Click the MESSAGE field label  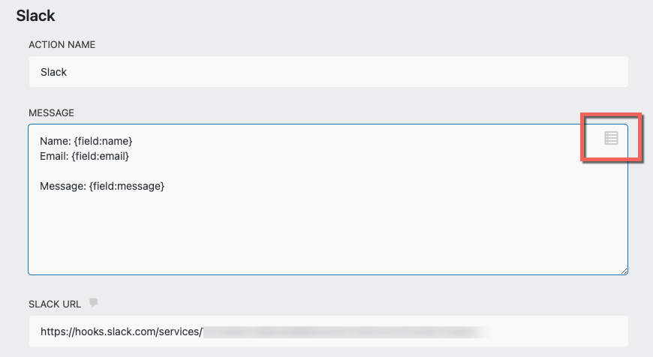51,113
